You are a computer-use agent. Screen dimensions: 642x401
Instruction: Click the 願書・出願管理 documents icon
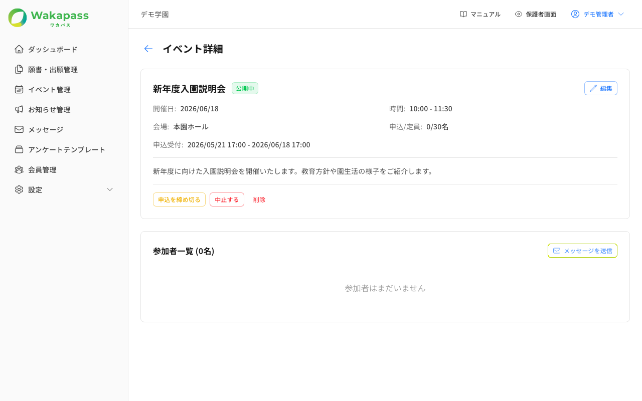tap(19, 69)
